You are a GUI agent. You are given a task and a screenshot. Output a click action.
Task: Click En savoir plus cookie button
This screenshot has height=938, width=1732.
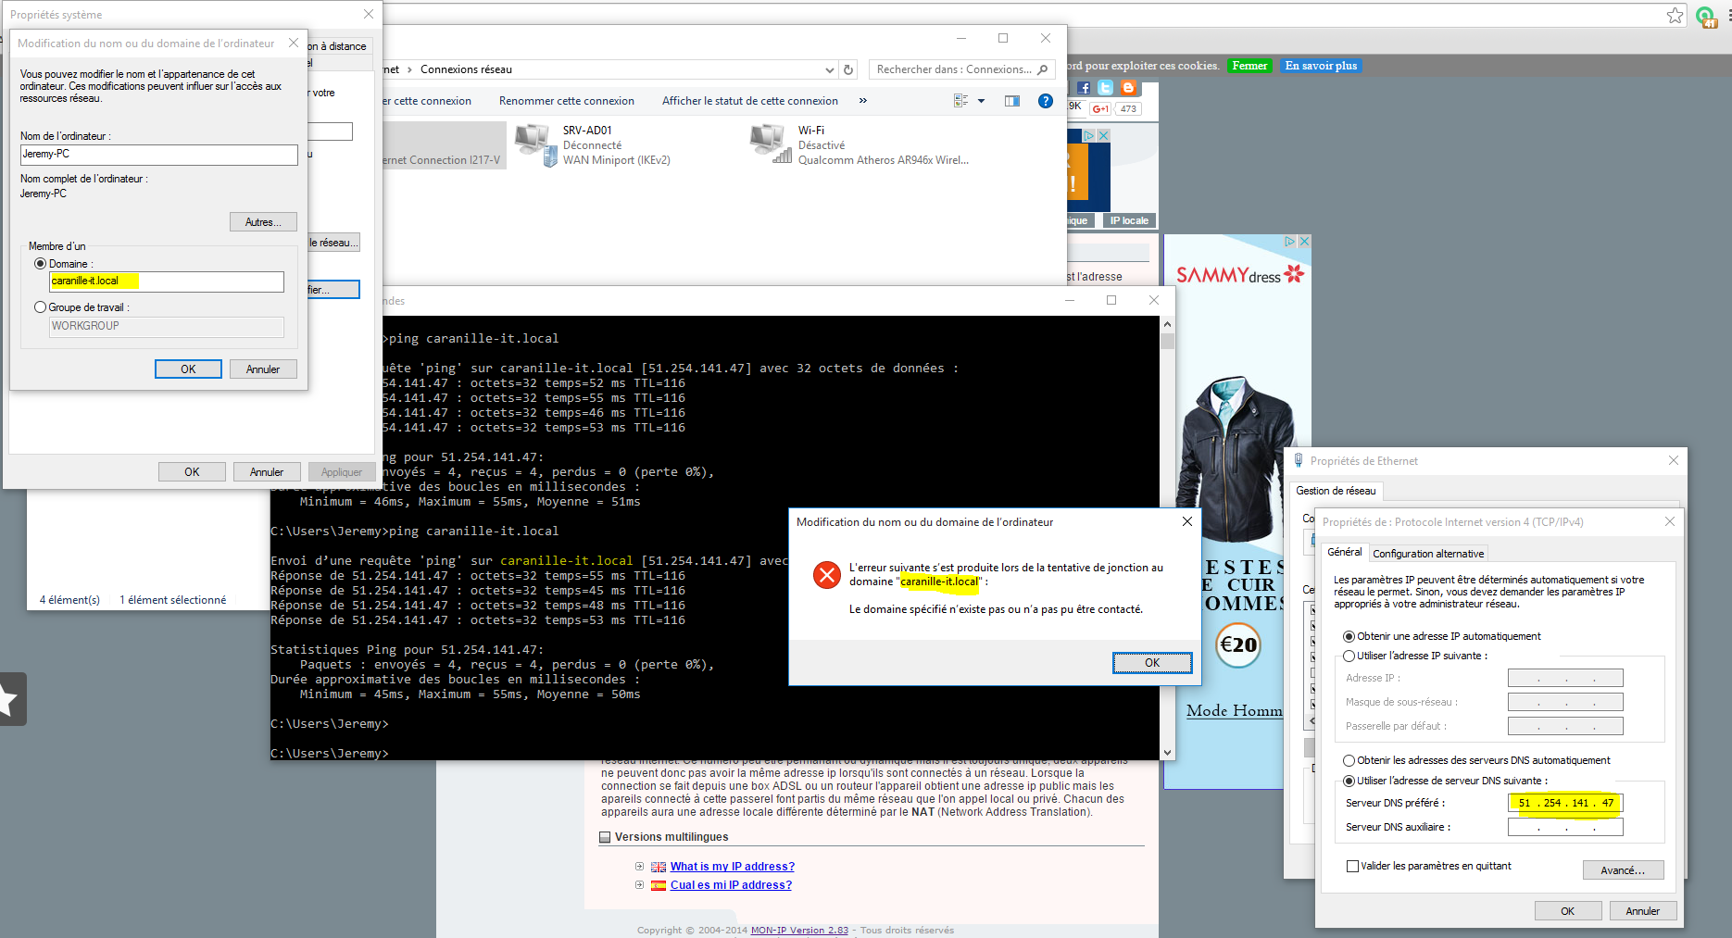tap(1321, 66)
